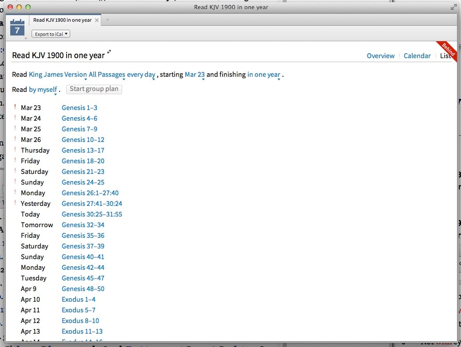The image size is (461, 347).
Task: Open the by myself dropdown
Action: coord(43,90)
